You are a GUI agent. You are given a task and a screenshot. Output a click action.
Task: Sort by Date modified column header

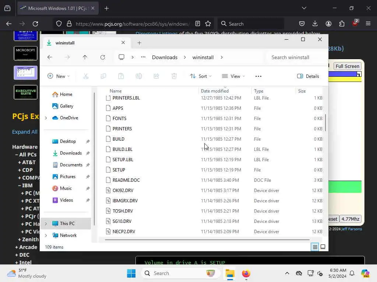pos(215,91)
